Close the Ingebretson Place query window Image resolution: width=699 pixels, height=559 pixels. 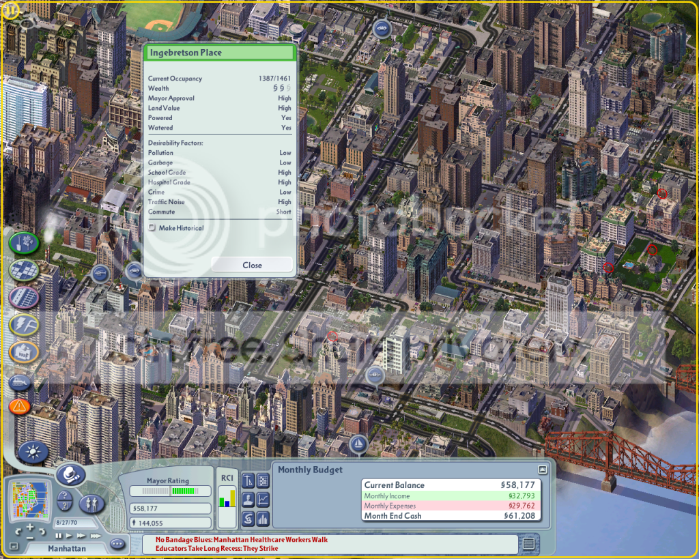[x=252, y=265]
